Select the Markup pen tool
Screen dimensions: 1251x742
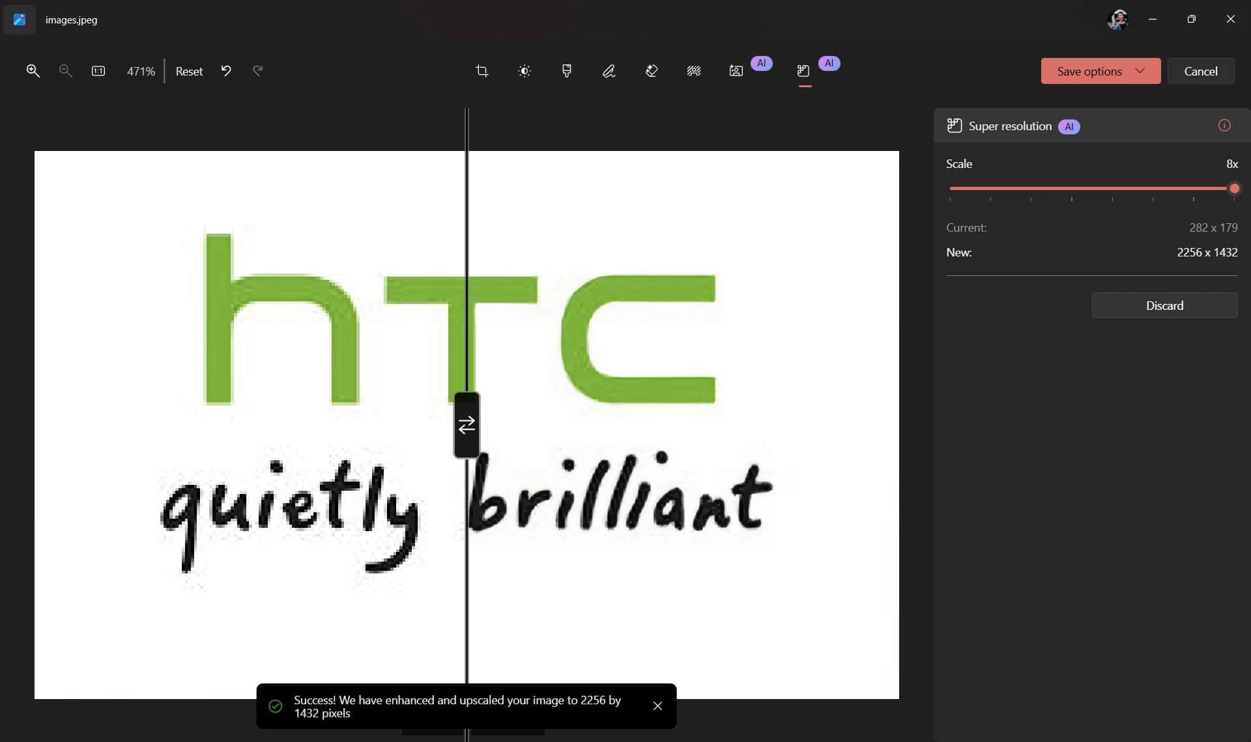609,71
